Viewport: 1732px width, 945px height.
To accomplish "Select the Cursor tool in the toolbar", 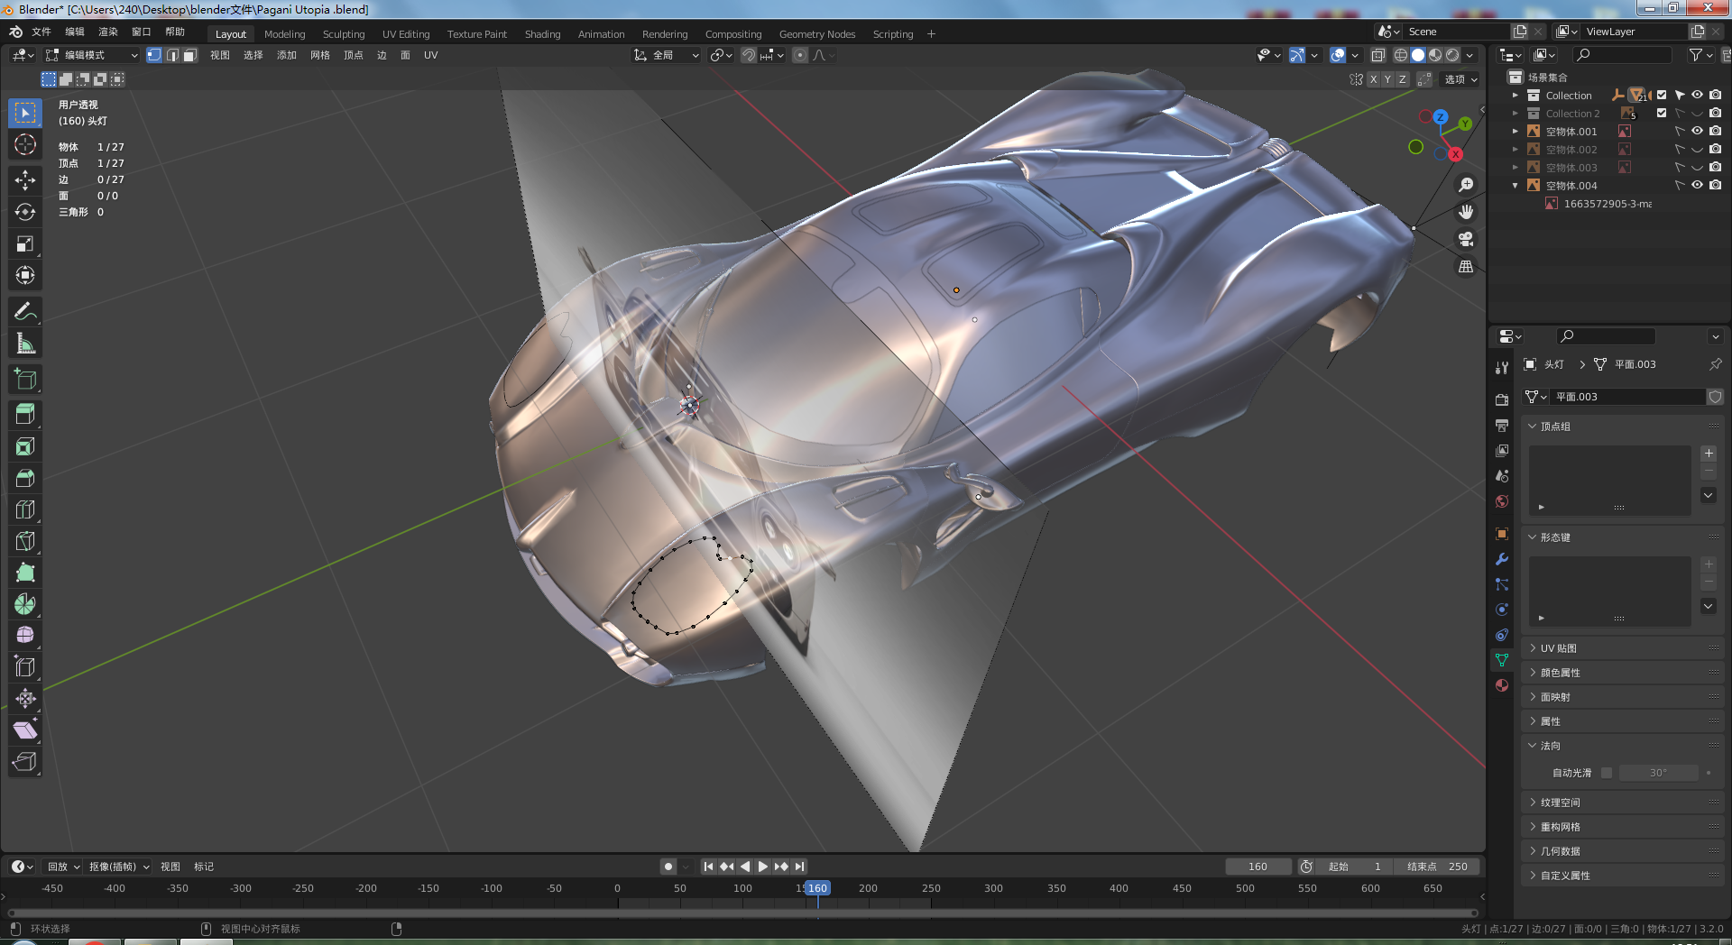I will [x=25, y=144].
